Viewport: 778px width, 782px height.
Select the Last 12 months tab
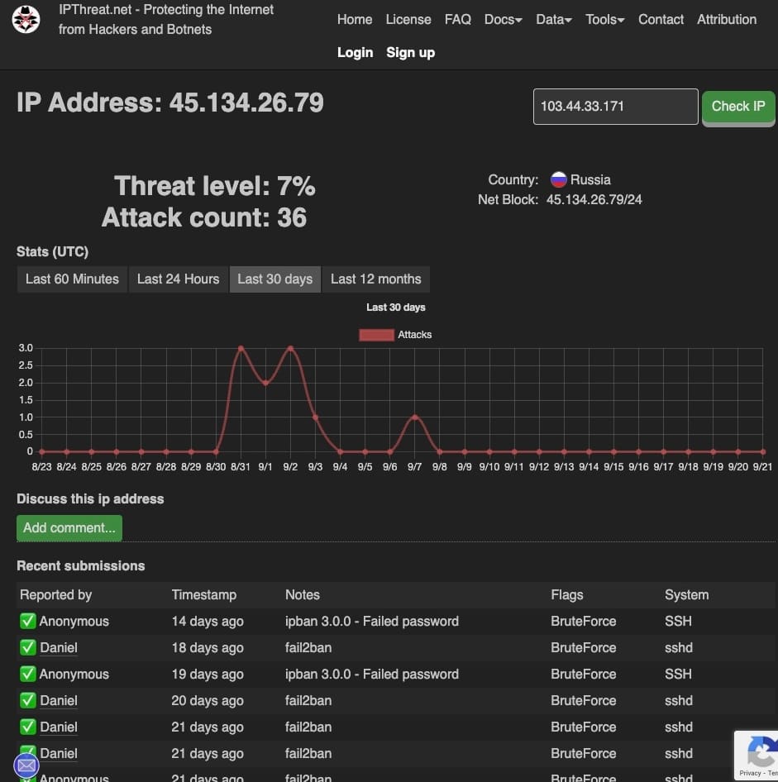coord(375,279)
